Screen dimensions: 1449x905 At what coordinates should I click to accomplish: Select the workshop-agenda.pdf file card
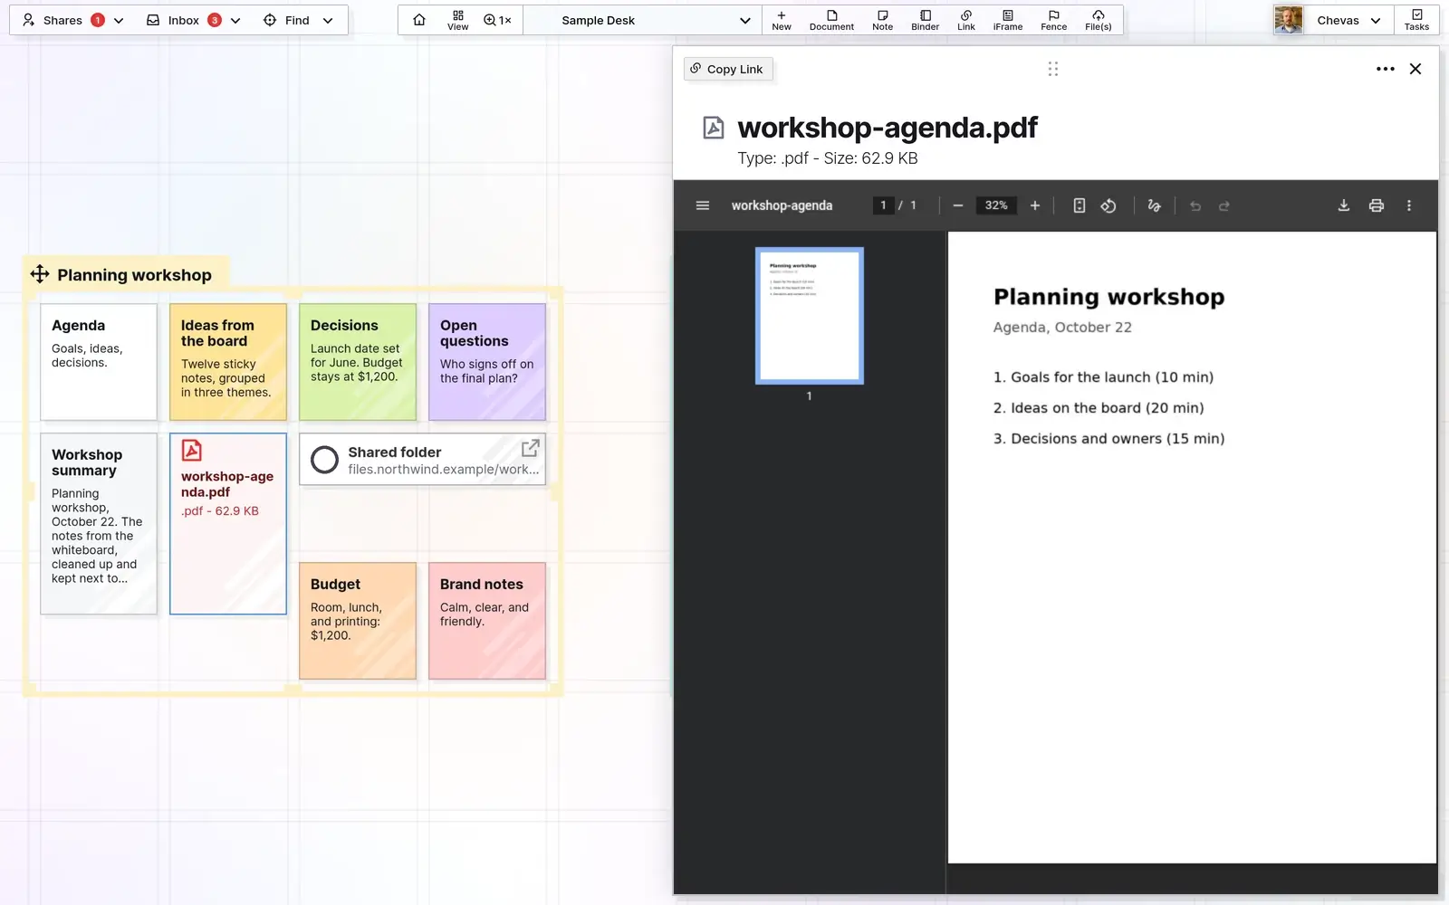pyautogui.click(x=228, y=524)
